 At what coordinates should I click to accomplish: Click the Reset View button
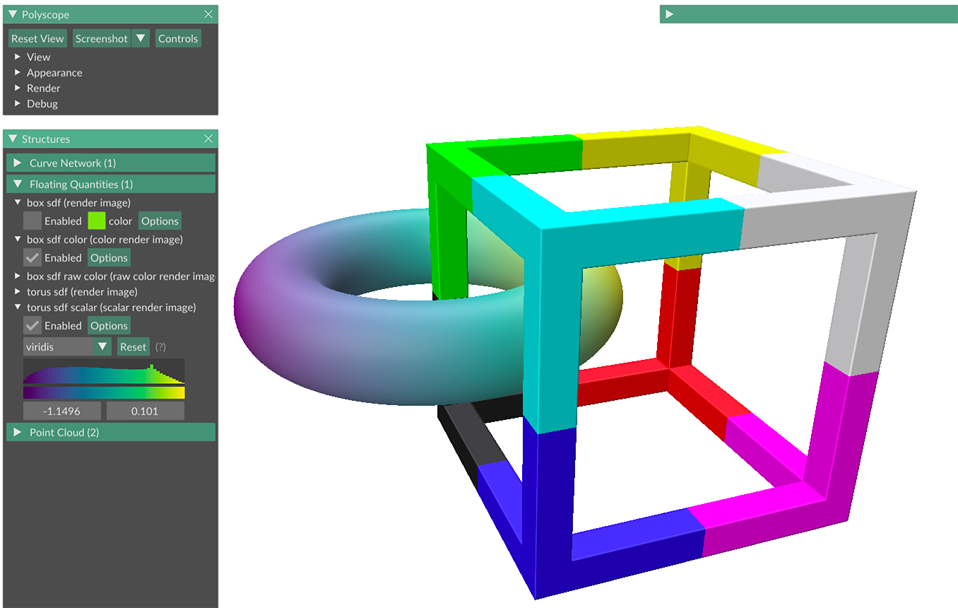37,38
